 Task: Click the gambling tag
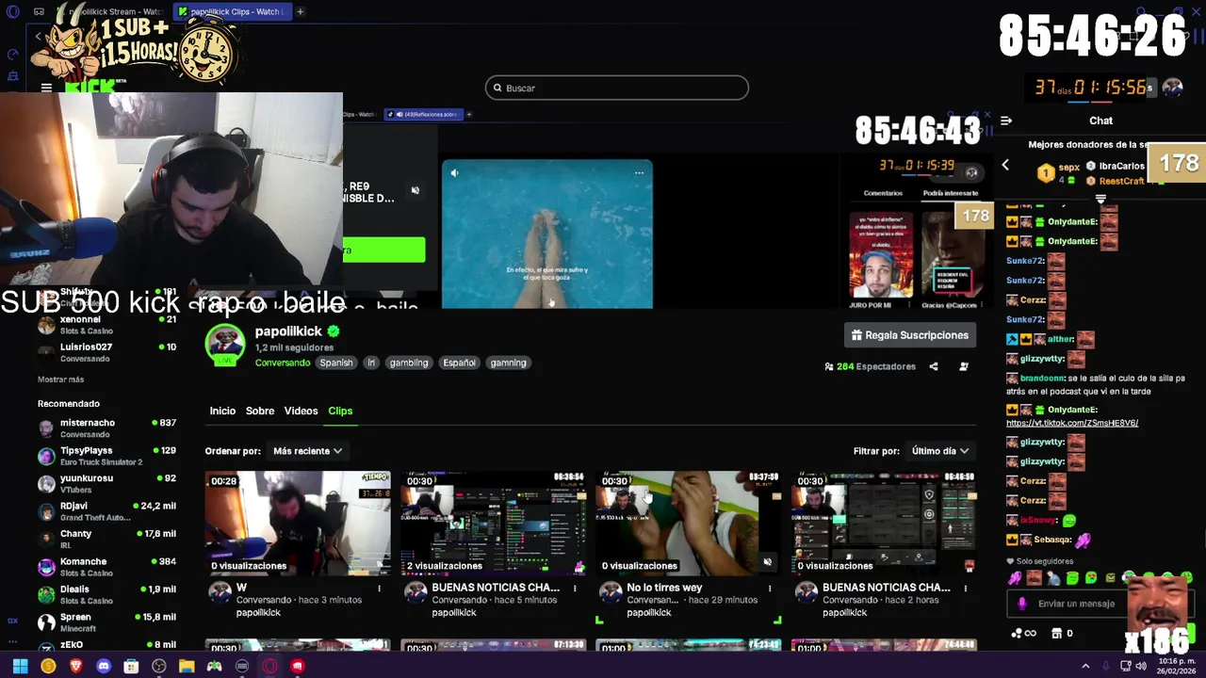[x=409, y=363]
